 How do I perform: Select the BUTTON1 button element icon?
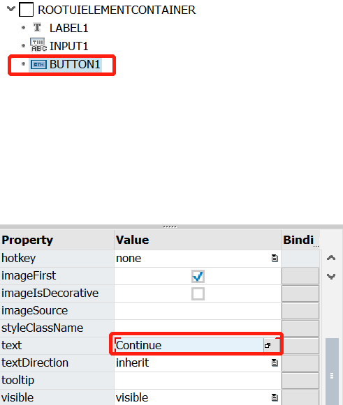38,65
